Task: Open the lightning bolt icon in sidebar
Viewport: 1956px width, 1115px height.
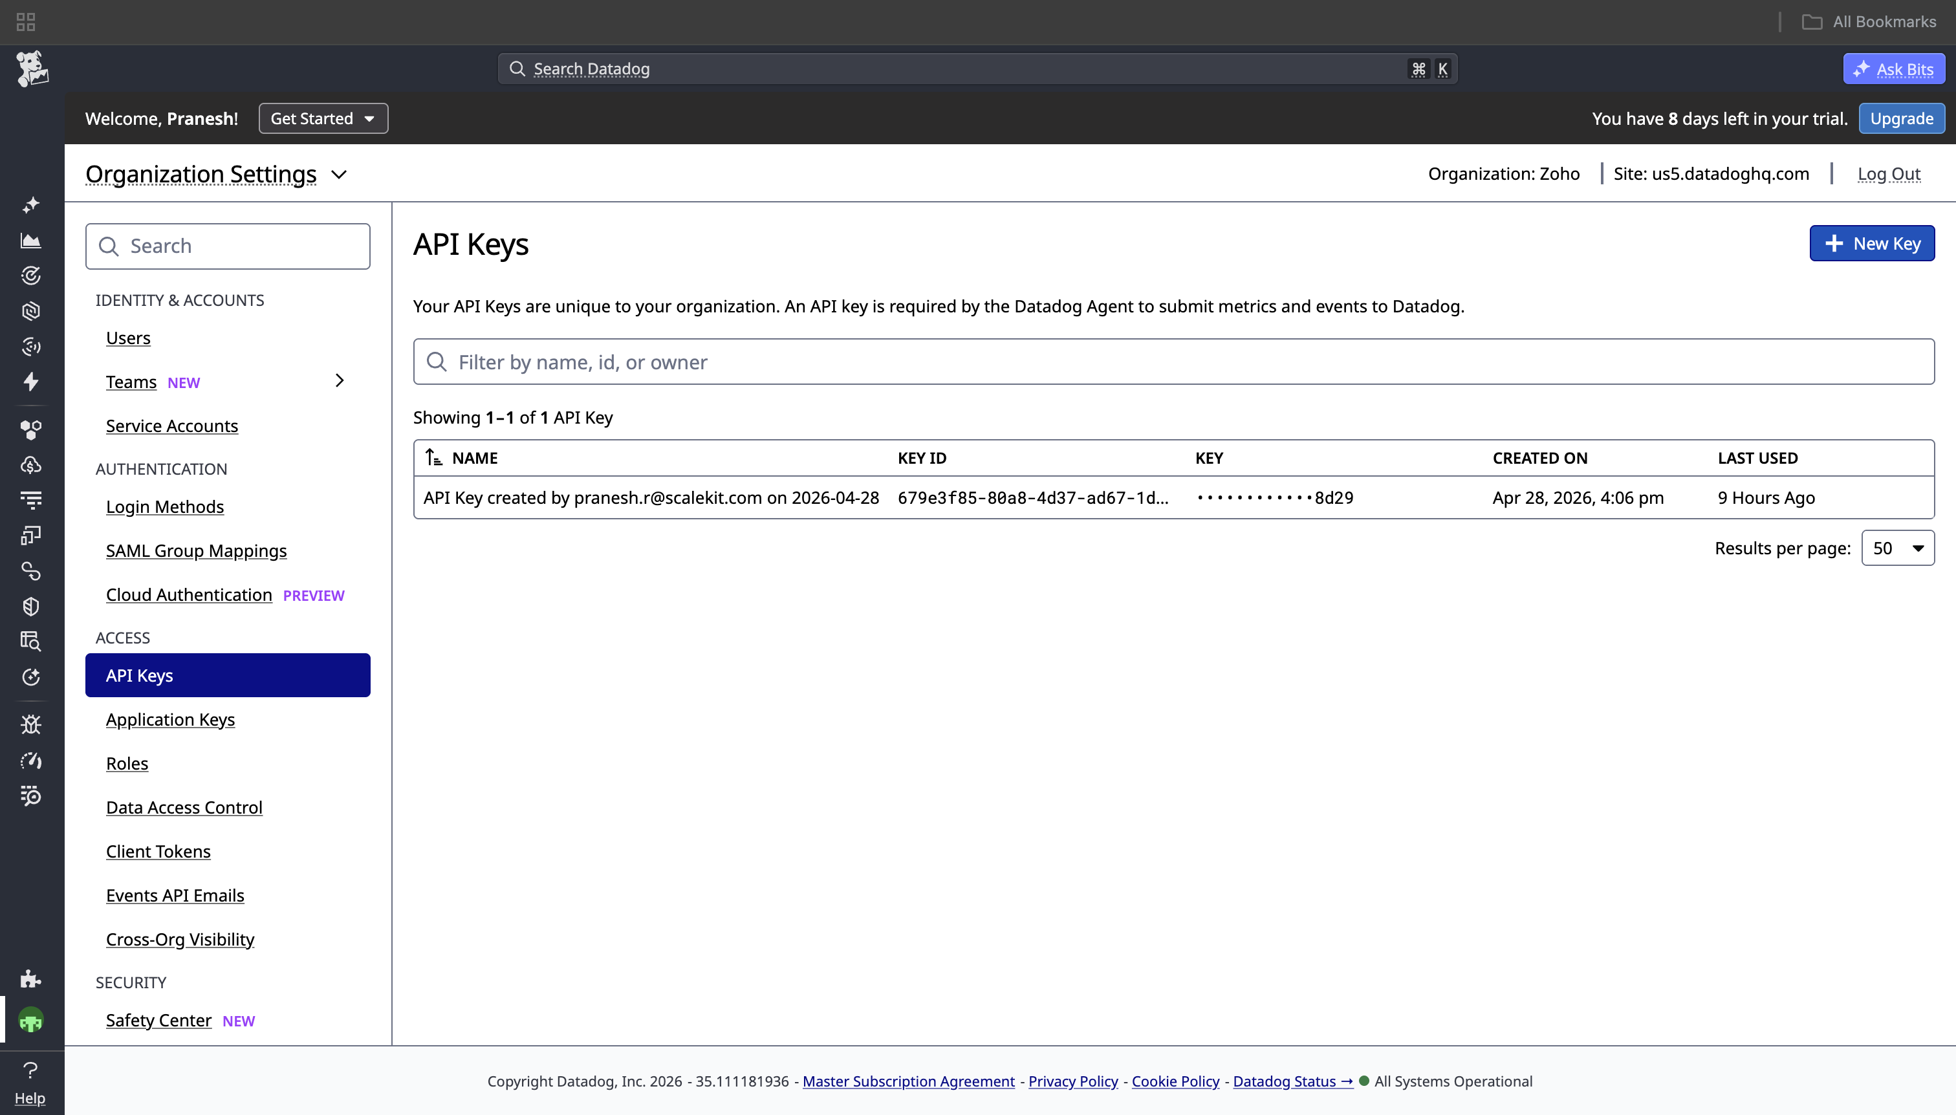Action: coord(30,382)
